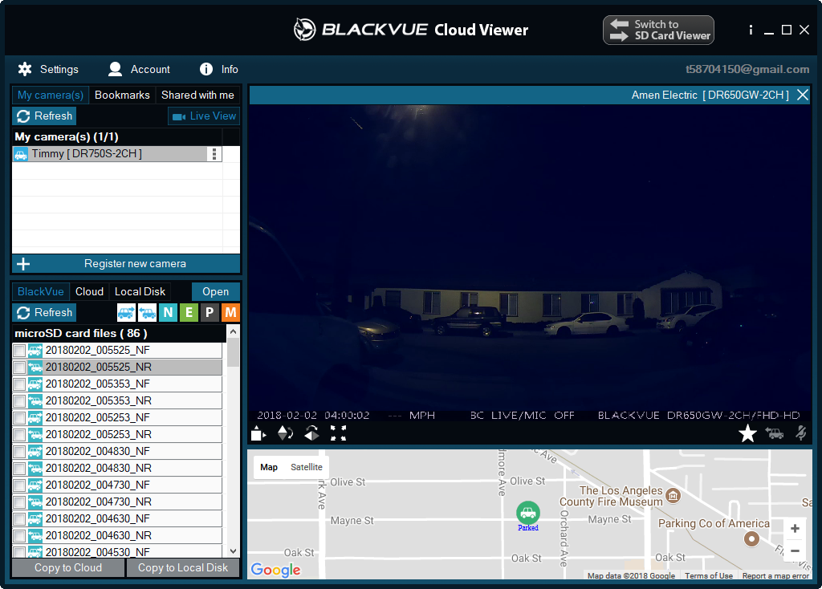Switch map to Map view
Screen dimensions: 822x589
(x=269, y=467)
